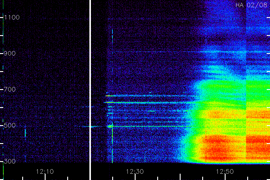The height and width of the screenshot is (180, 270).
Task: Click the 12:10 time axis label
Action: [45, 172]
